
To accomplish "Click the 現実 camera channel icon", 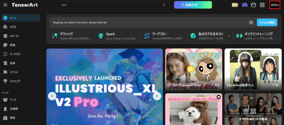I will click(x=6, y=118).
